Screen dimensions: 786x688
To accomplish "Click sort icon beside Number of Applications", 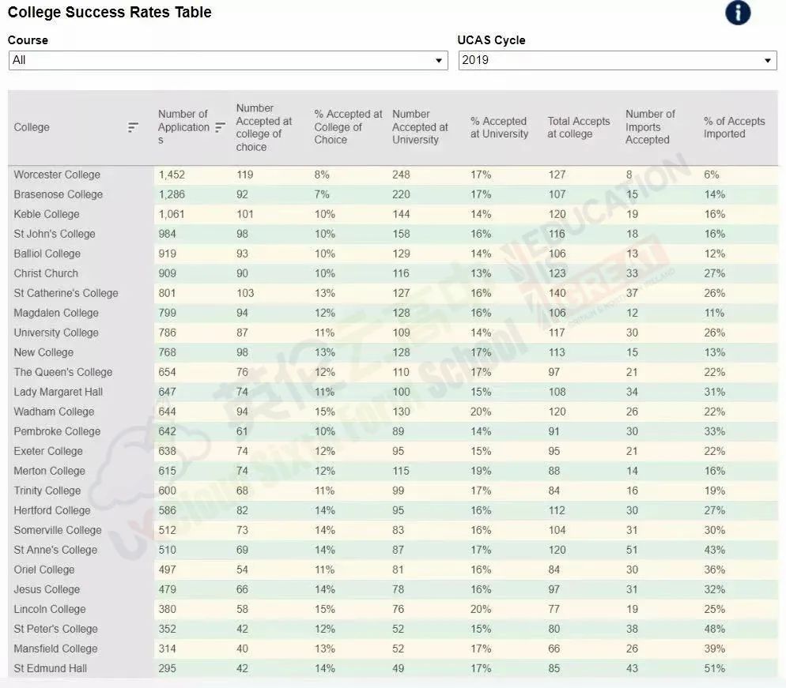I will click(221, 127).
